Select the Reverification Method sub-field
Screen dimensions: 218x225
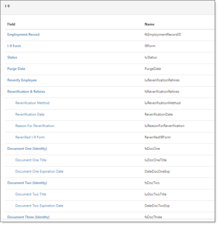tap(32, 103)
